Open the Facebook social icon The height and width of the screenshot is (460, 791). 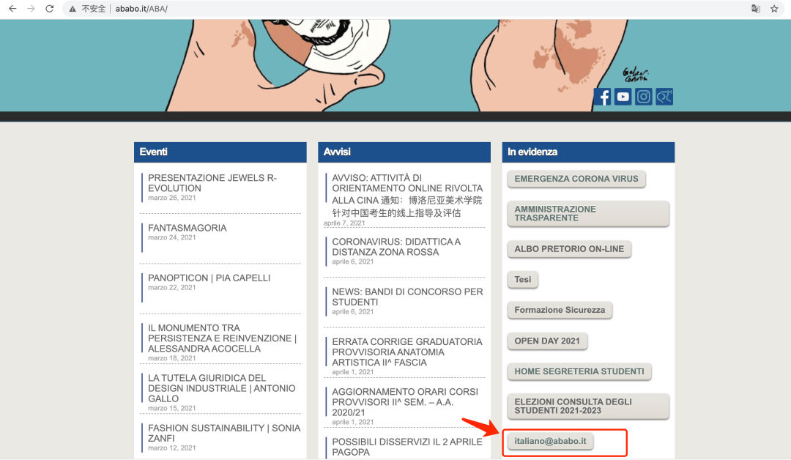coord(602,97)
